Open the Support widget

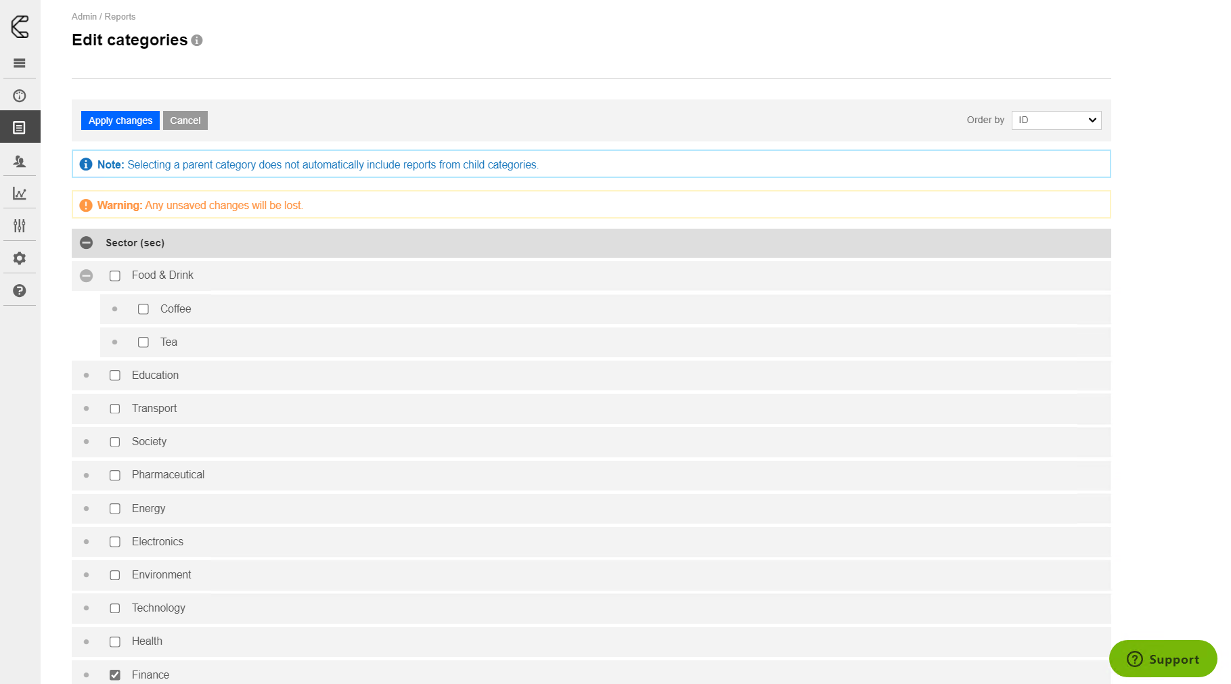(1163, 659)
